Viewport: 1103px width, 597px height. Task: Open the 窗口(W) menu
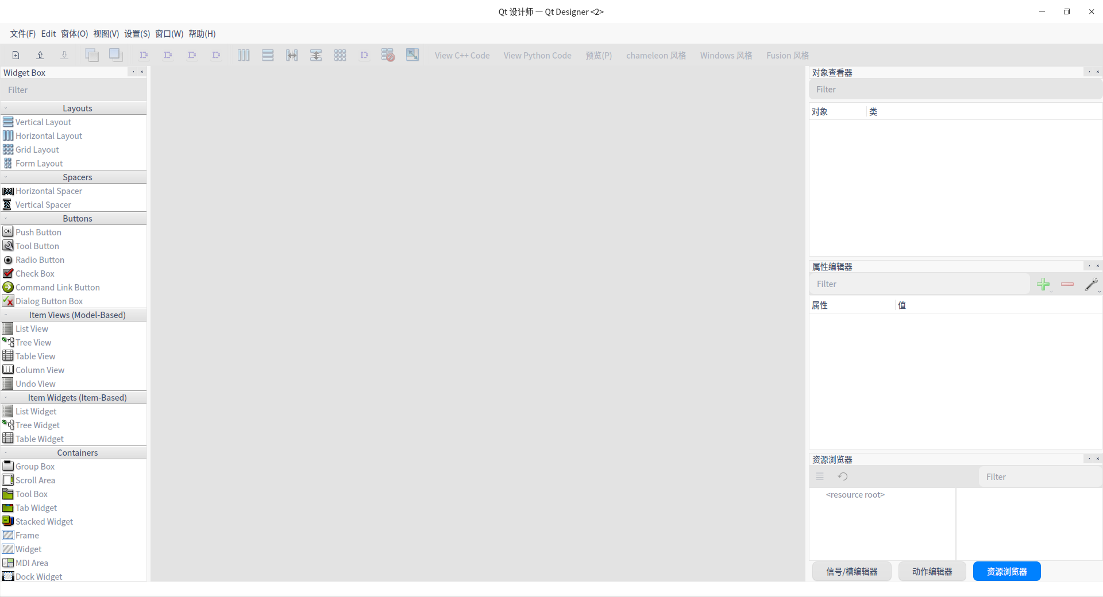tap(168, 34)
